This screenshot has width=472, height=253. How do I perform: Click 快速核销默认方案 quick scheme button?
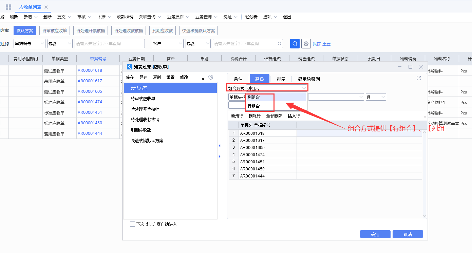tap(199, 30)
